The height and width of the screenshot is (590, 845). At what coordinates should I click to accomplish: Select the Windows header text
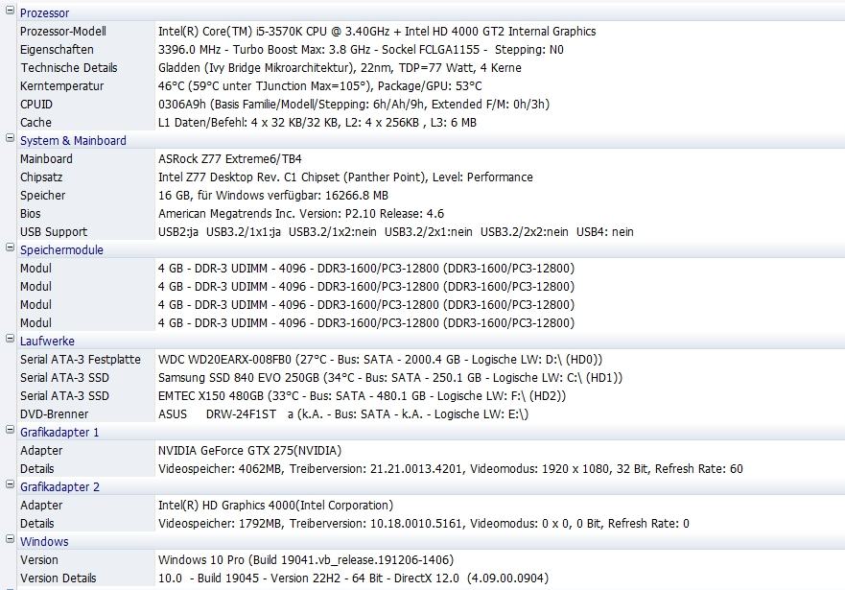click(44, 541)
